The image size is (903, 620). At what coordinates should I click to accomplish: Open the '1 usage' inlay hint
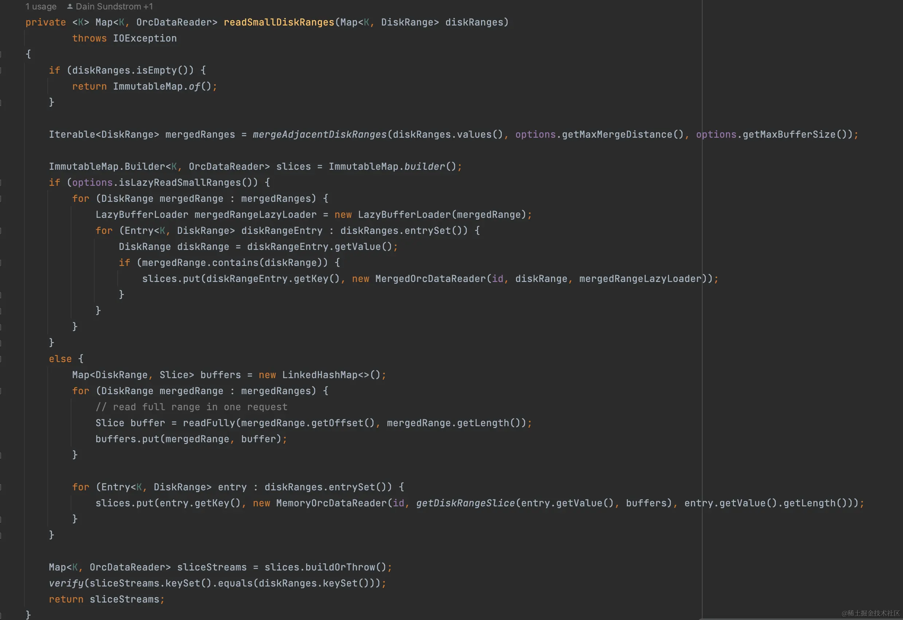41,7
